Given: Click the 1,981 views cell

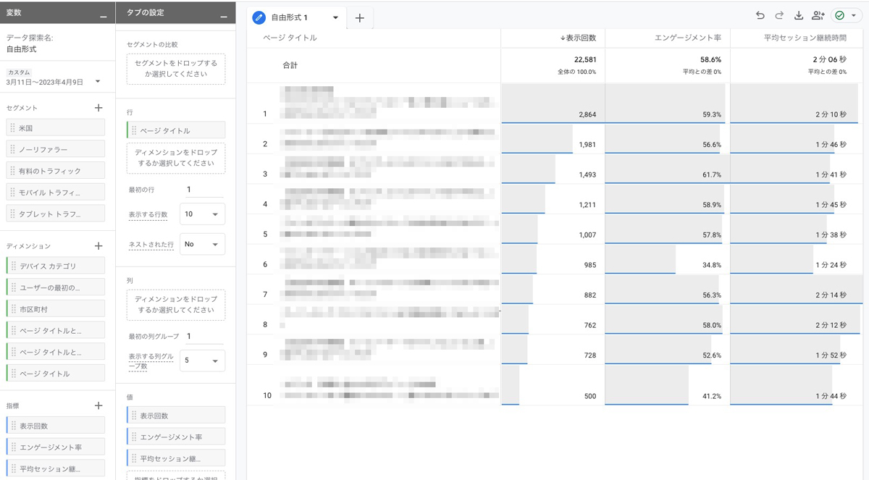Looking at the screenshot, I should [x=553, y=139].
